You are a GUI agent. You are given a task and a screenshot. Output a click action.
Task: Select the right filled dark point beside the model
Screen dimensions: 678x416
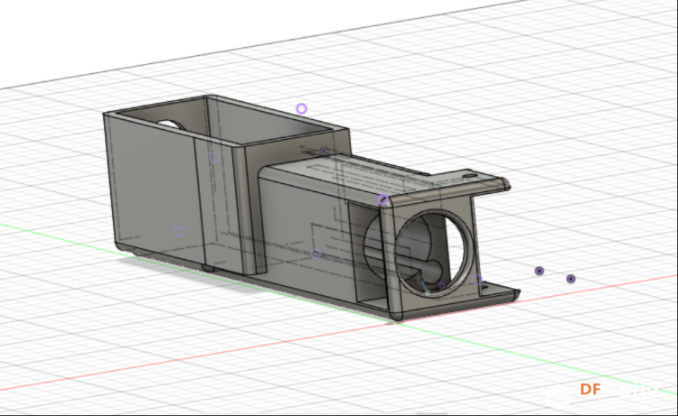570,279
